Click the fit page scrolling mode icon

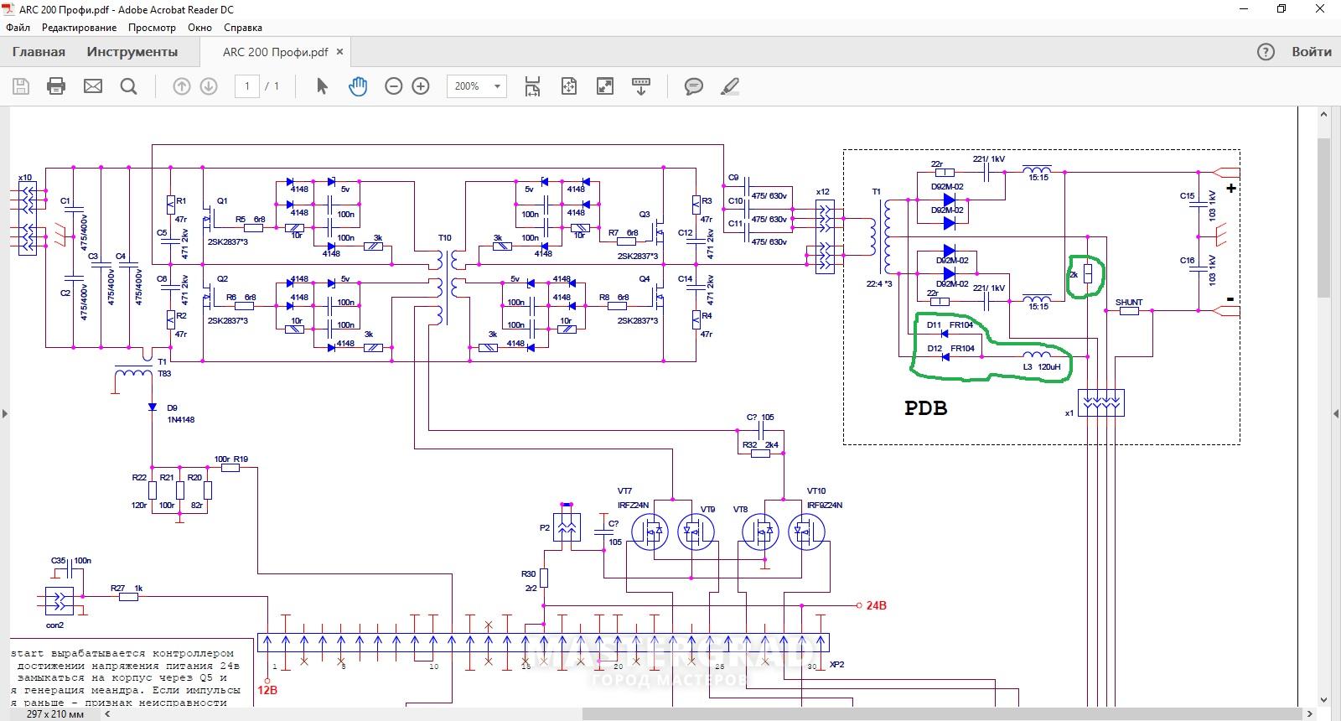coord(532,86)
